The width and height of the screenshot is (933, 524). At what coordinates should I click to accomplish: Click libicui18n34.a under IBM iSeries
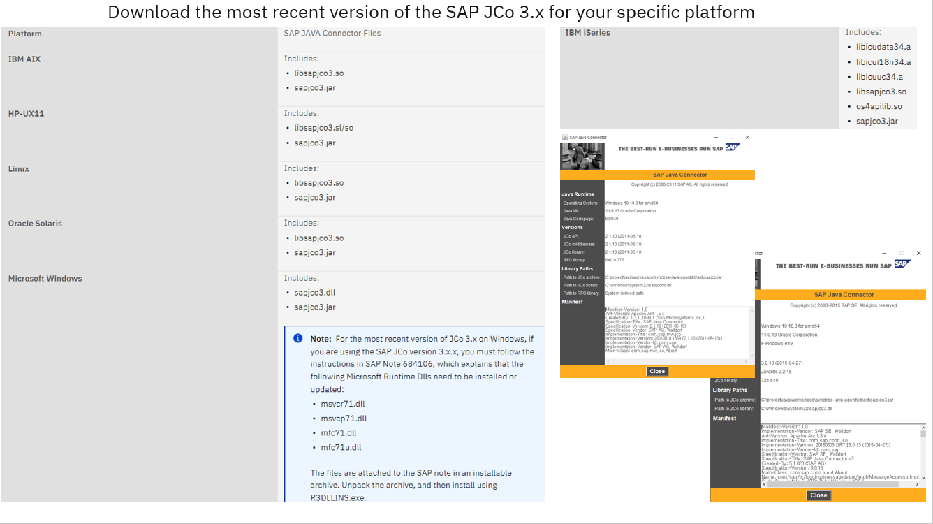pos(883,62)
